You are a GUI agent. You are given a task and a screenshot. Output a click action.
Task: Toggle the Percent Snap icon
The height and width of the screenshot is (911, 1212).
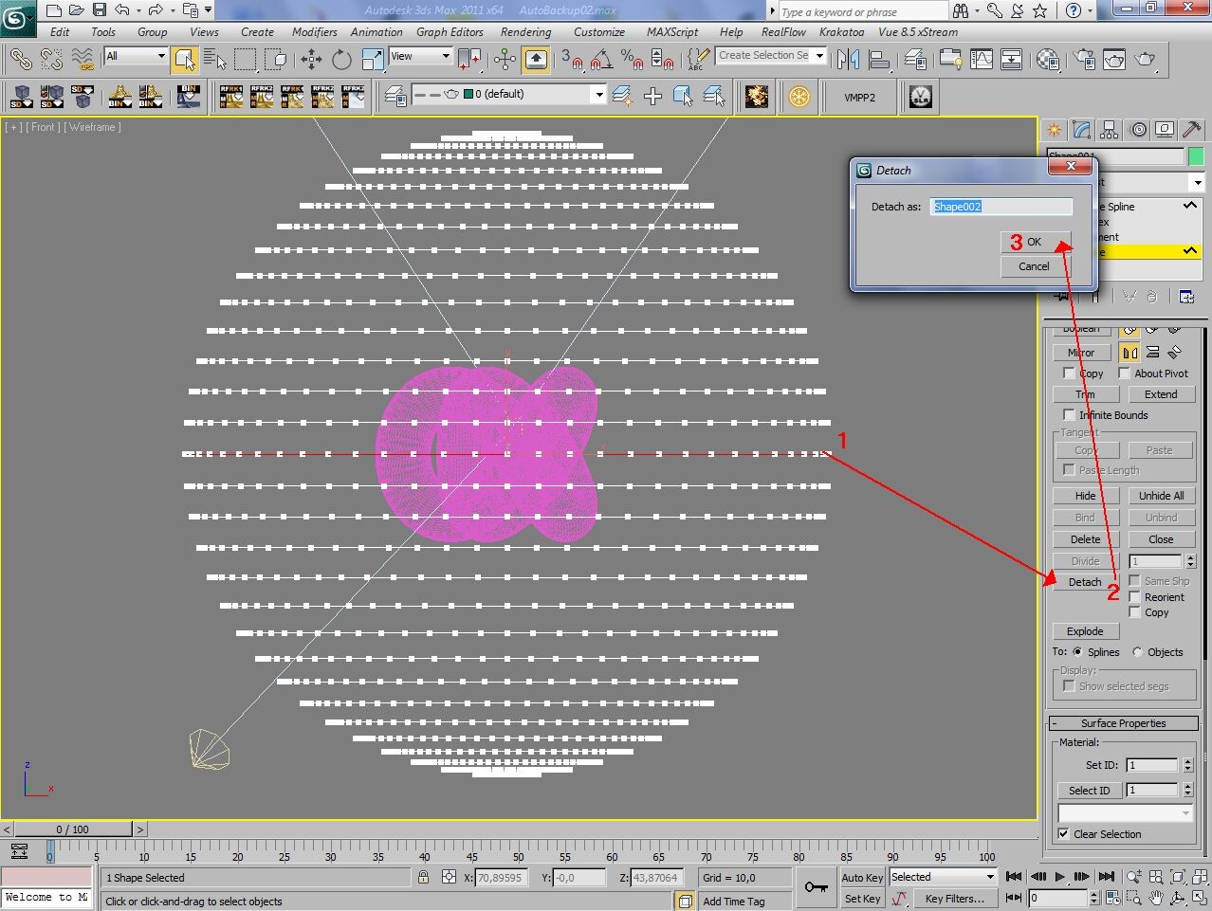632,60
